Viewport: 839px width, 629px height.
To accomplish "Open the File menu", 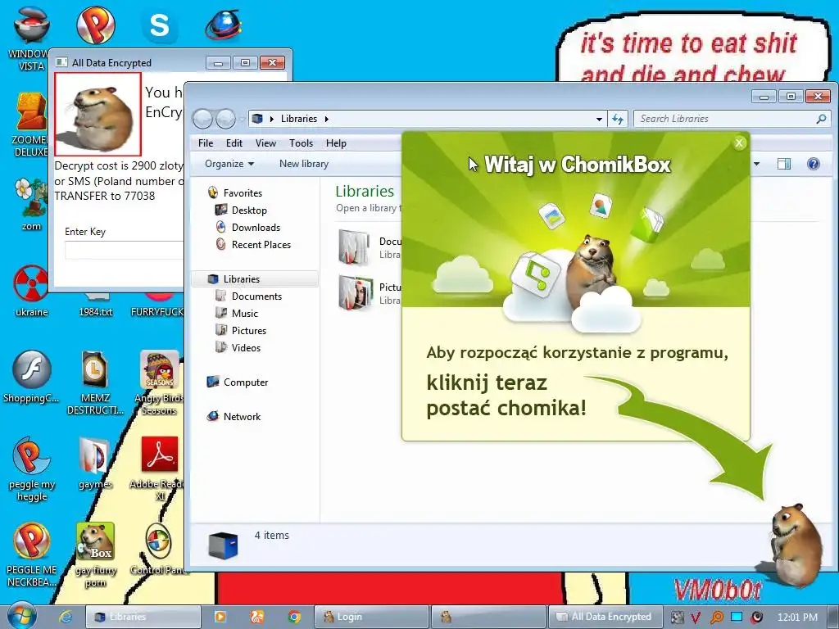I will click(x=206, y=143).
